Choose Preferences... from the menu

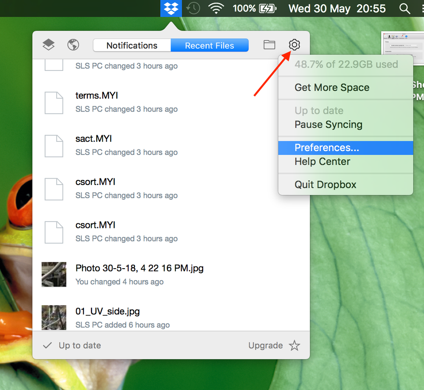pos(326,148)
